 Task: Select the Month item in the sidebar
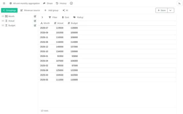11,16
